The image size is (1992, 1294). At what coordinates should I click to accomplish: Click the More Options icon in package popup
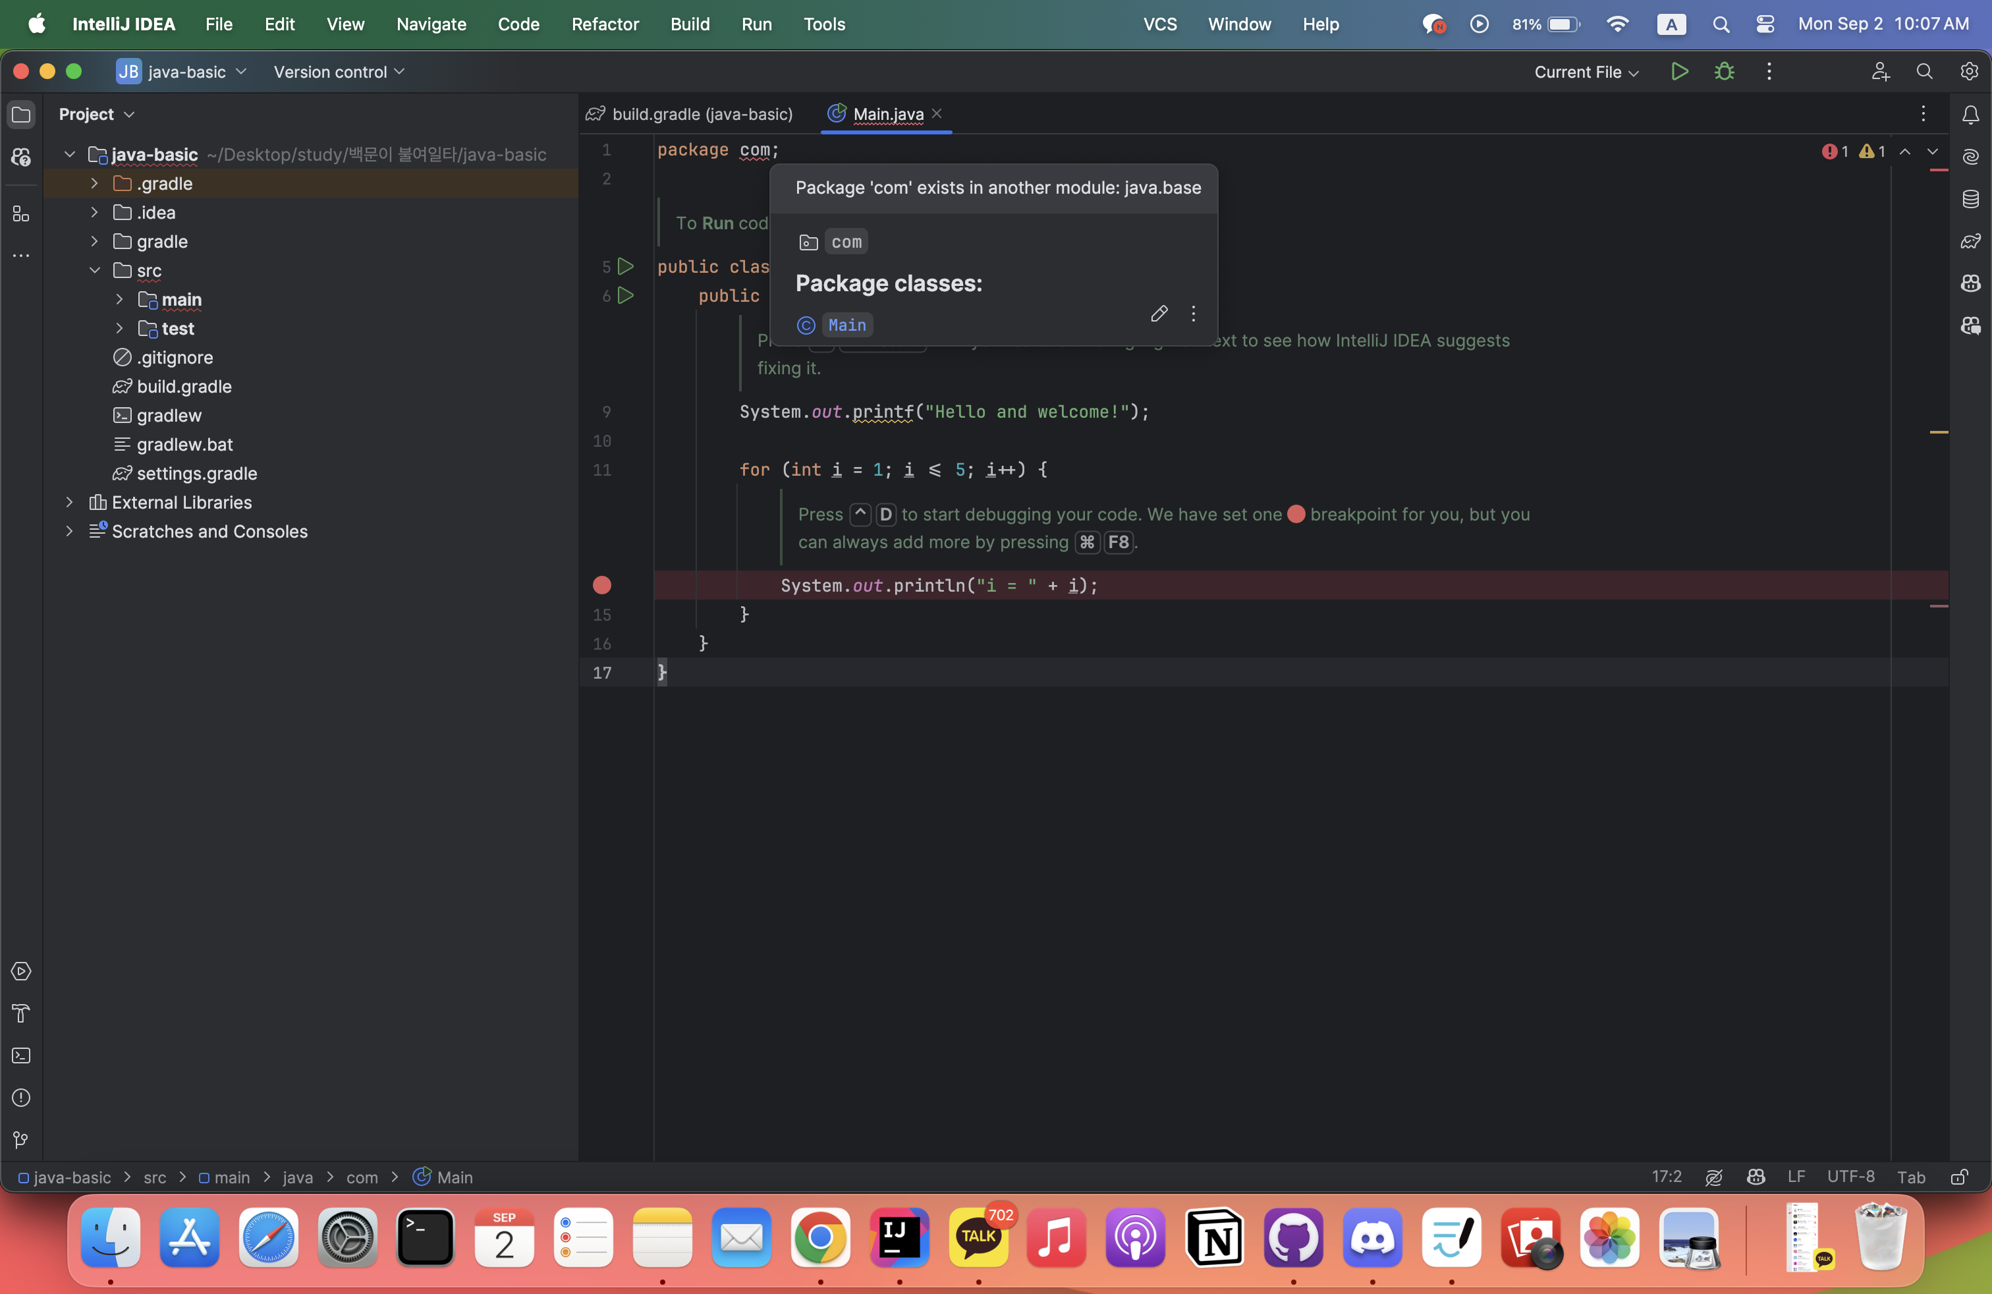pos(1194,314)
